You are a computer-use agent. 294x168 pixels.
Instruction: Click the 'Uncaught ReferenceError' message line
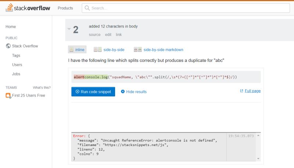click(147, 141)
